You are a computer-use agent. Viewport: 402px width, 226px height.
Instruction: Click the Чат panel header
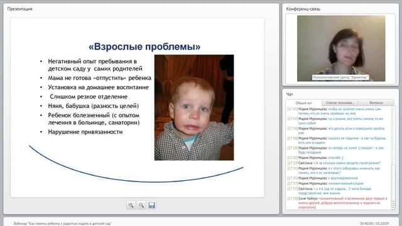(290, 94)
